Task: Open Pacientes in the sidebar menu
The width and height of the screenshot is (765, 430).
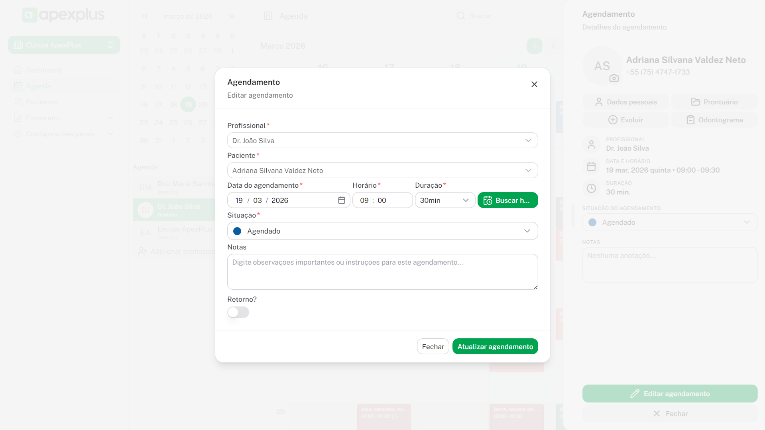Action: tap(41, 102)
